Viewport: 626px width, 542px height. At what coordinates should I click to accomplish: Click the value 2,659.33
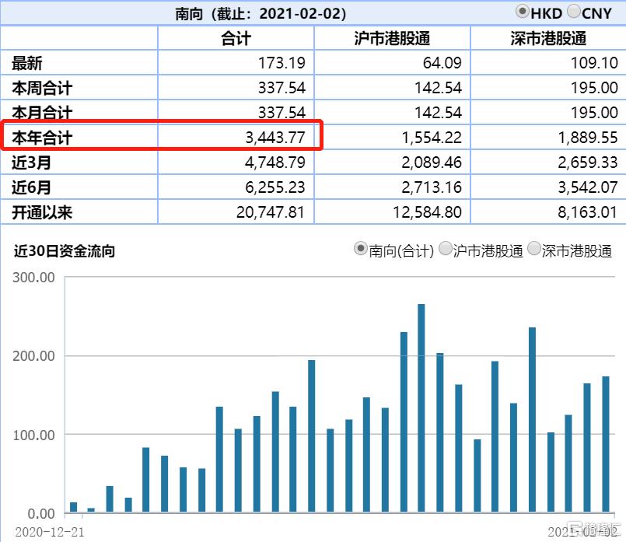point(588,163)
